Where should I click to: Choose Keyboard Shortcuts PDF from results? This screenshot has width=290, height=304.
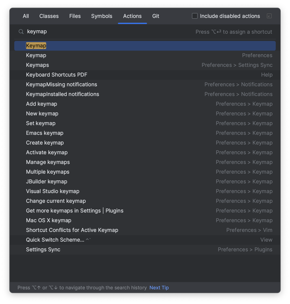(x=145, y=75)
